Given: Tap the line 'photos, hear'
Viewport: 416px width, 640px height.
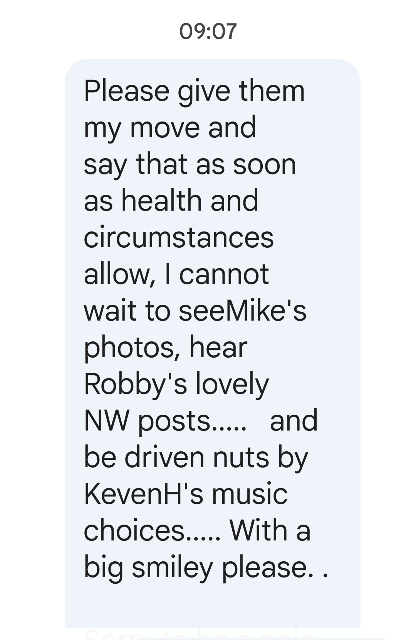Looking at the screenshot, I should pos(166,348).
